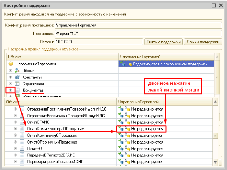Select the УправлениеТорговлей root configuration icon
Viewport: 227px width, 170px height.
point(11,64)
